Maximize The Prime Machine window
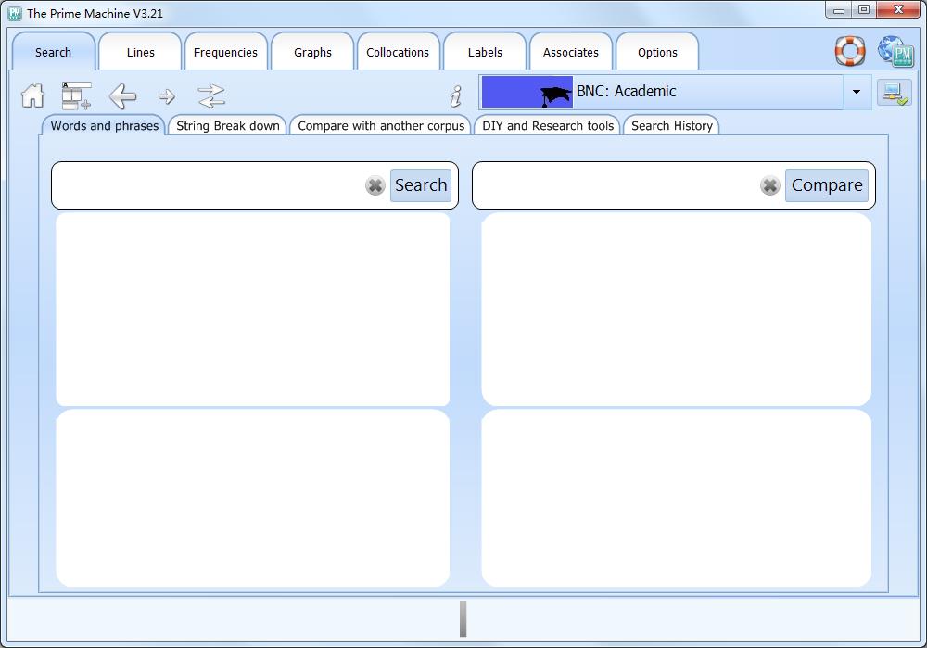The image size is (927, 648). (x=864, y=9)
